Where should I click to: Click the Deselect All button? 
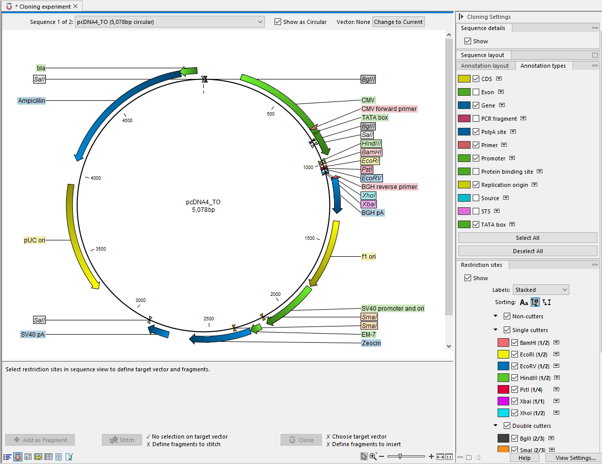pos(528,251)
